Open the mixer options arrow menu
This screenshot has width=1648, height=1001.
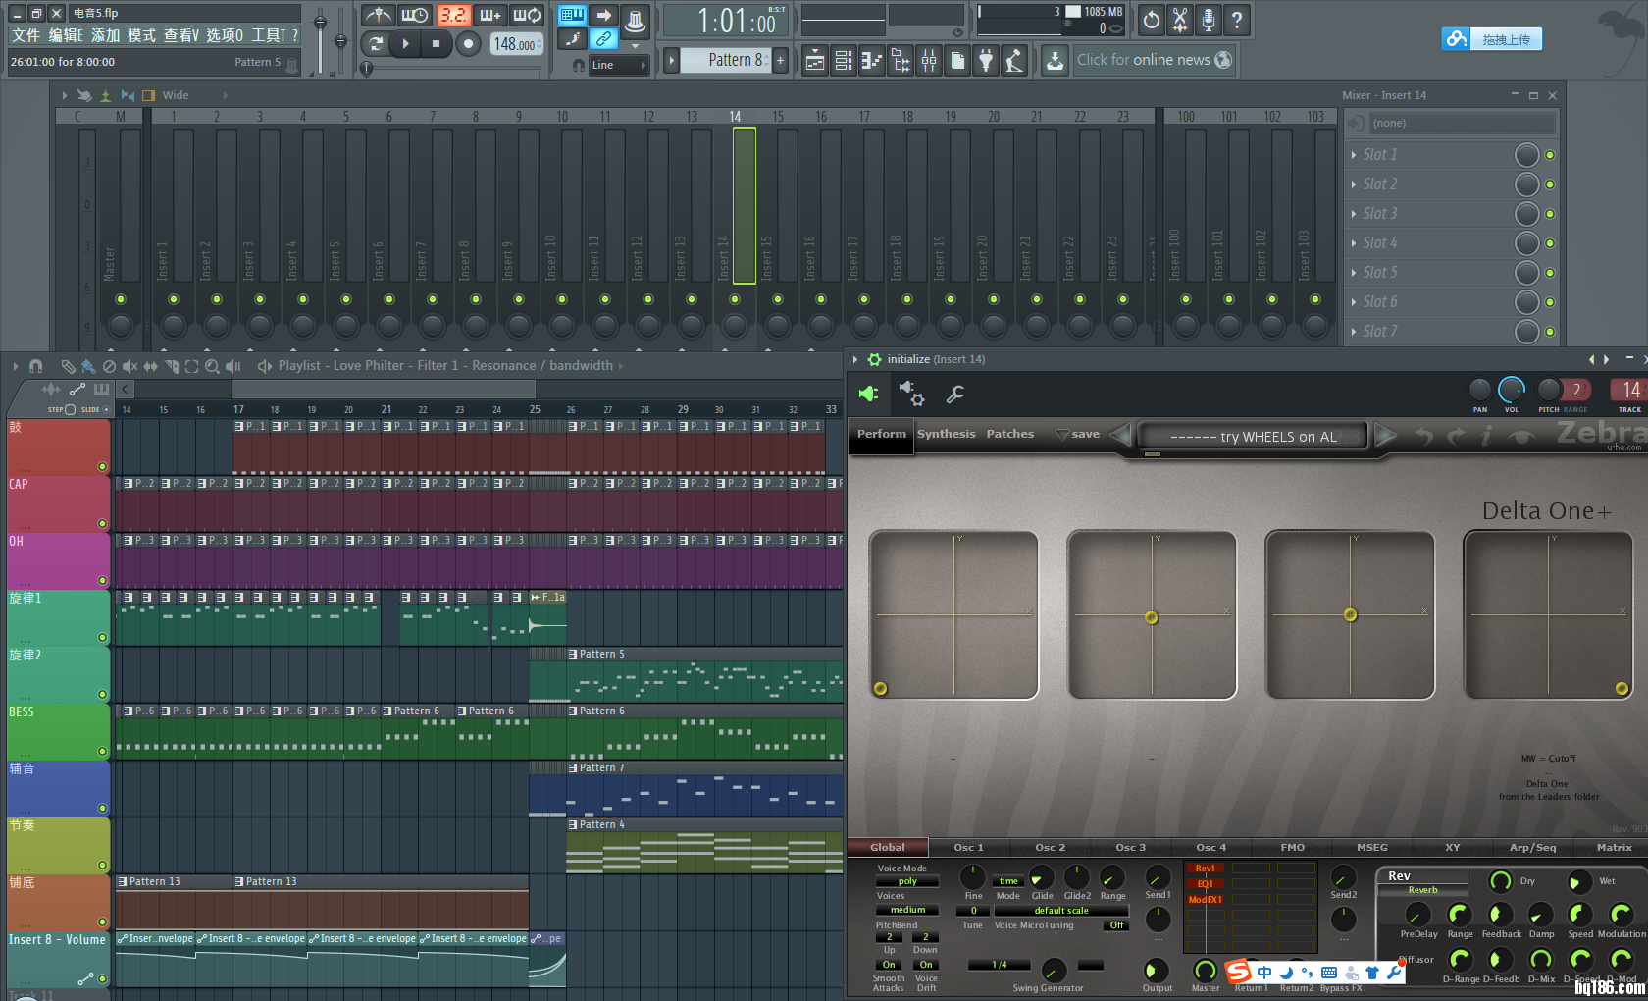[65, 95]
